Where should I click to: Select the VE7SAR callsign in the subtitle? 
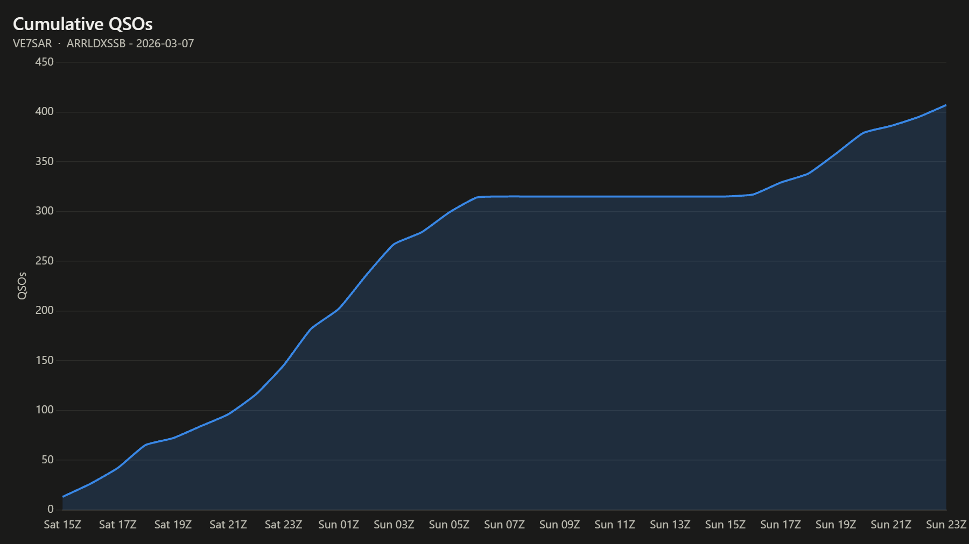click(32, 44)
